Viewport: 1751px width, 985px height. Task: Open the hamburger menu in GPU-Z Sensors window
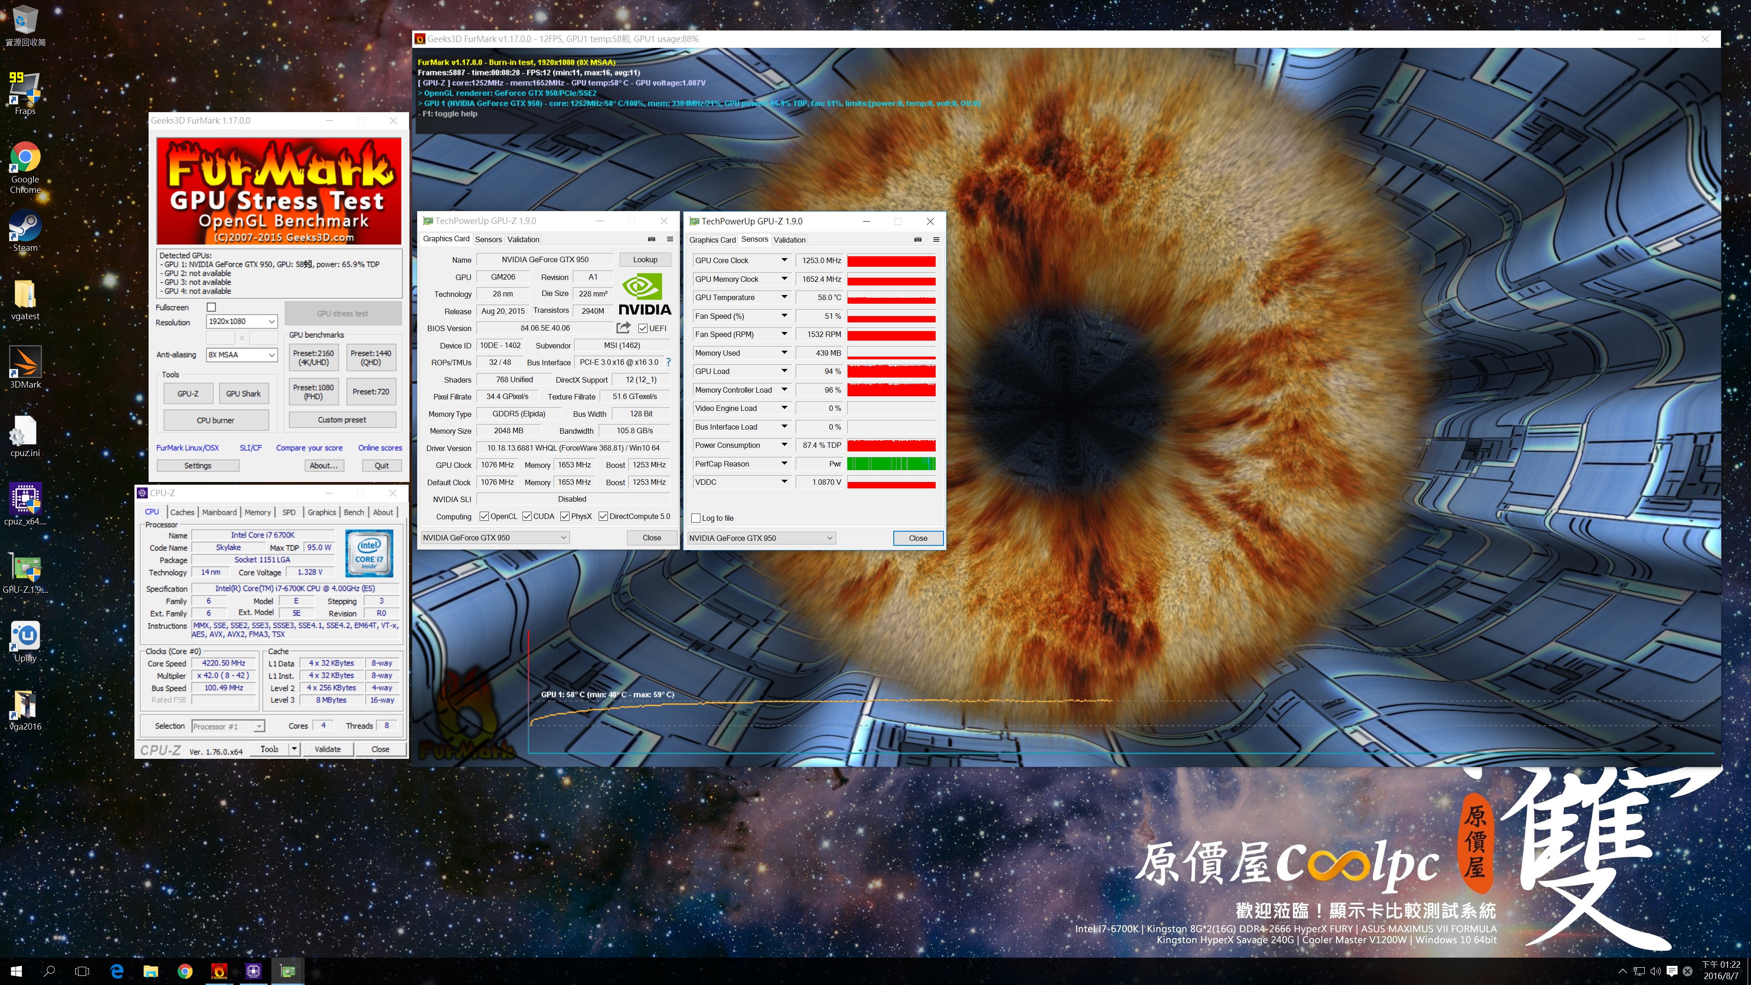(936, 239)
